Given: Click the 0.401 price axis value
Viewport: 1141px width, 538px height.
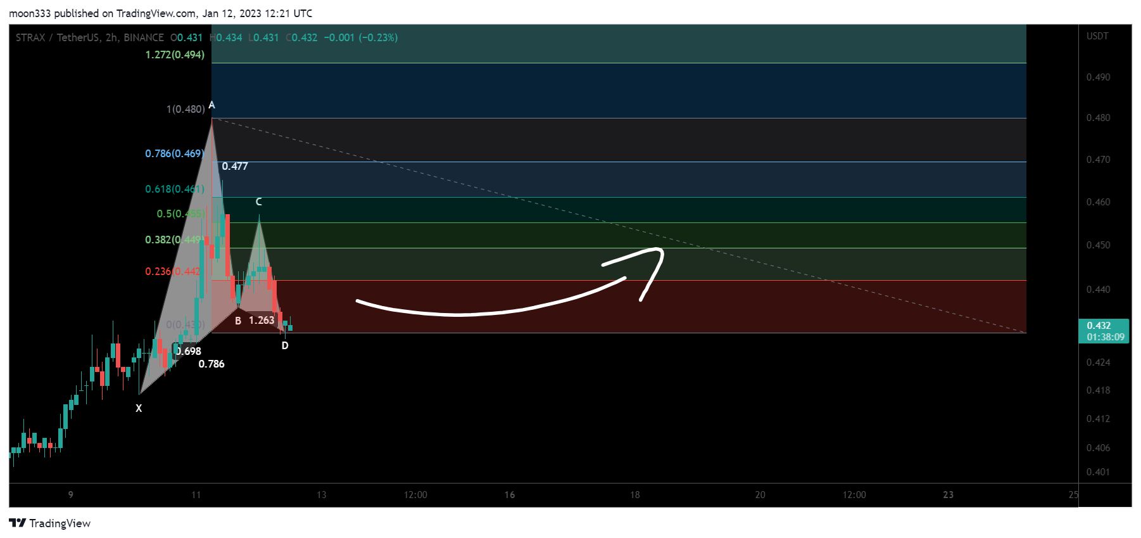Looking at the screenshot, I should [1098, 472].
